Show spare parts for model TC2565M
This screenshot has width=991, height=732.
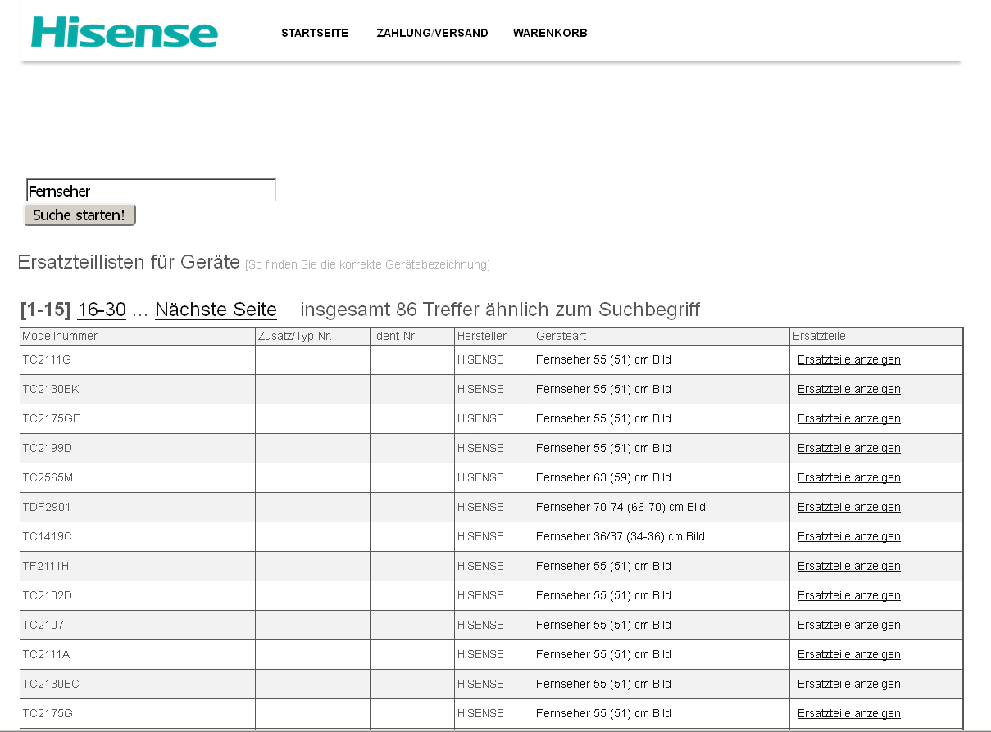click(848, 478)
